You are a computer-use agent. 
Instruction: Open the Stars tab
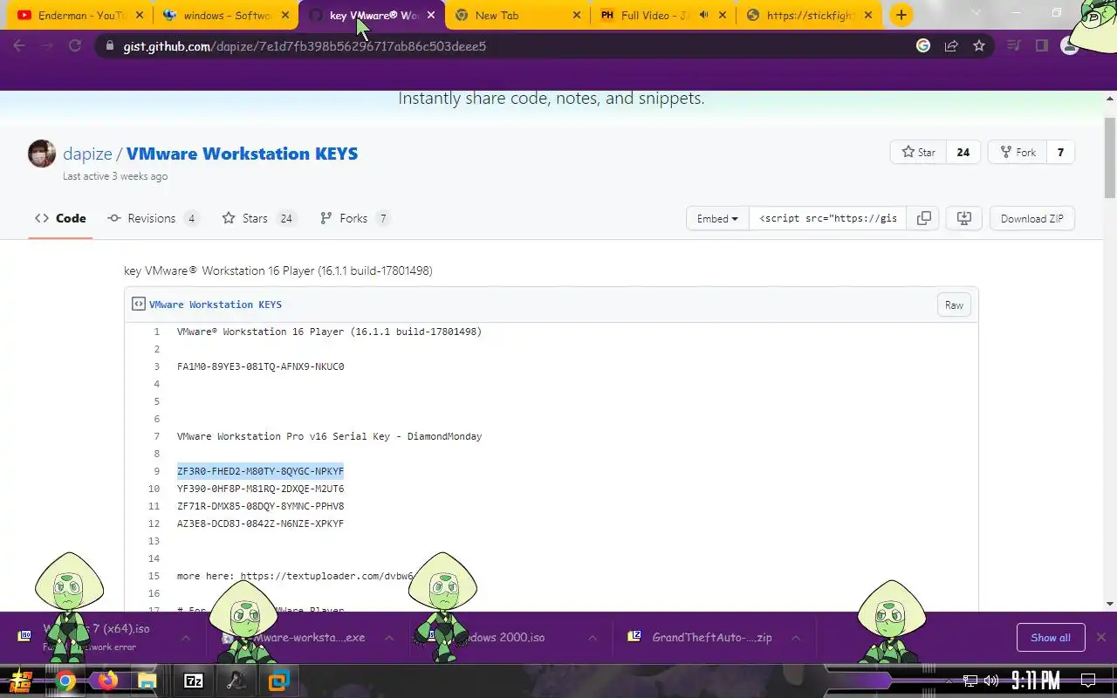point(258,218)
